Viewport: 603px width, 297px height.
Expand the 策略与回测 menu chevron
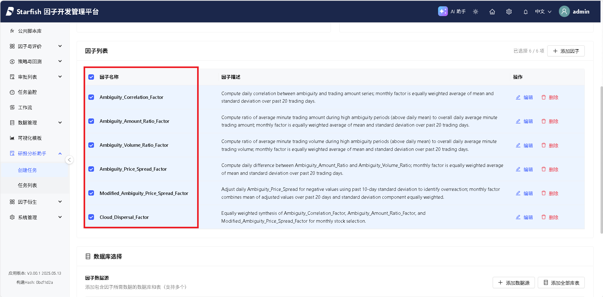coord(60,61)
